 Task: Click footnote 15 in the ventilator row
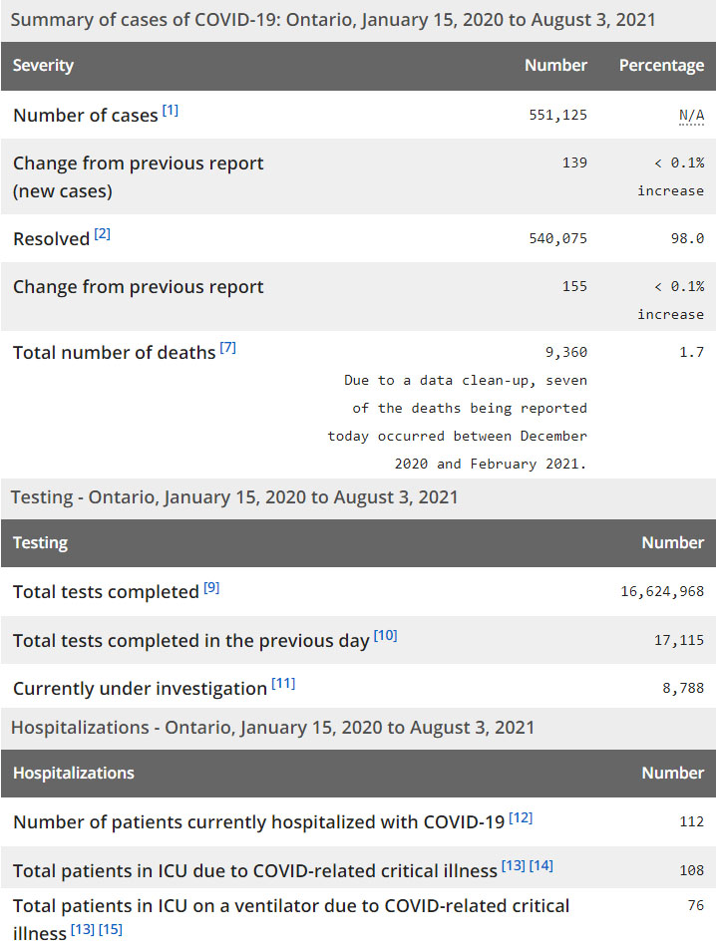click(111, 930)
